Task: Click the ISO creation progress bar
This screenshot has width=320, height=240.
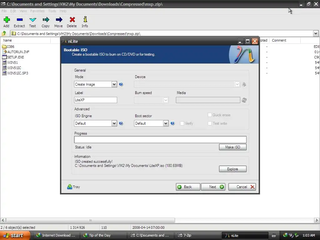Action: pos(160,140)
